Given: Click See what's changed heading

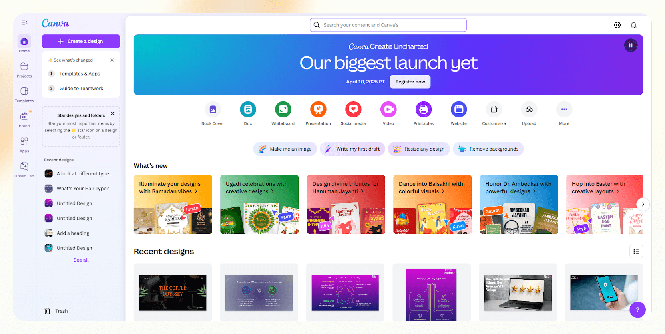Looking at the screenshot, I should tap(73, 60).
